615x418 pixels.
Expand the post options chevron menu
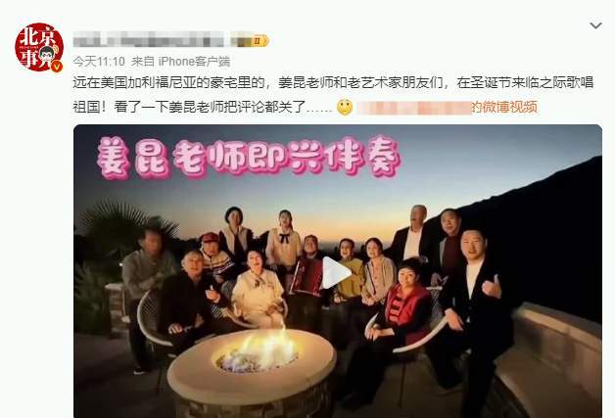[x=595, y=25]
